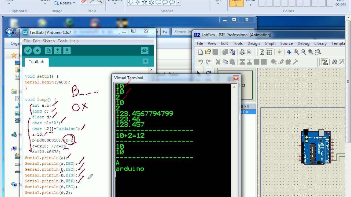
Task: Click ISIS Copy icon
Action: pyautogui.click(x=225, y=62)
